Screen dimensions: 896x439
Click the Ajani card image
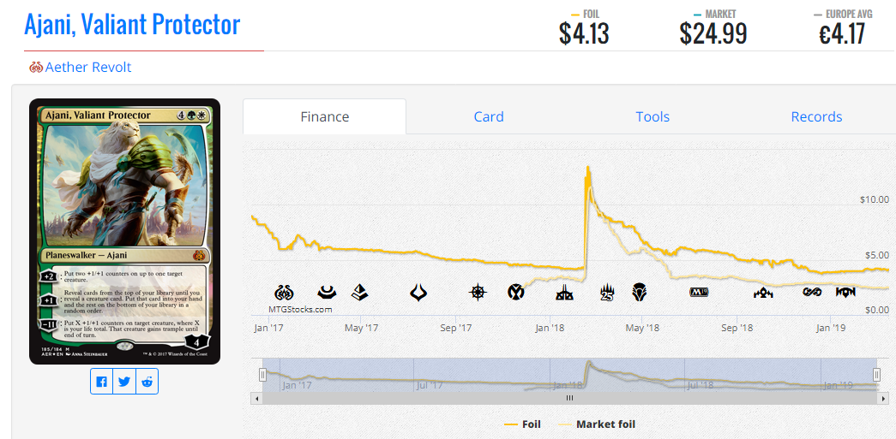tap(124, 231)
